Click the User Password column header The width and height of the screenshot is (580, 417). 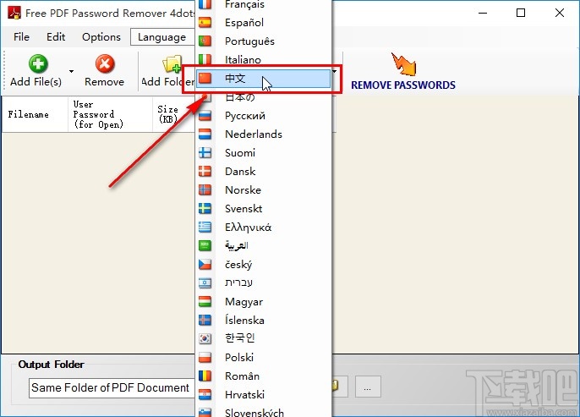coord(110,114)
